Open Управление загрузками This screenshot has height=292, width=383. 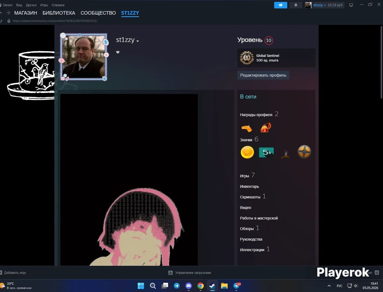point(193,273)
